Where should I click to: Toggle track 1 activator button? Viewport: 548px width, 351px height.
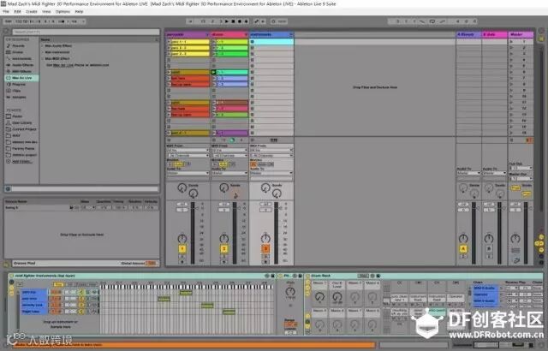[182, 248]
